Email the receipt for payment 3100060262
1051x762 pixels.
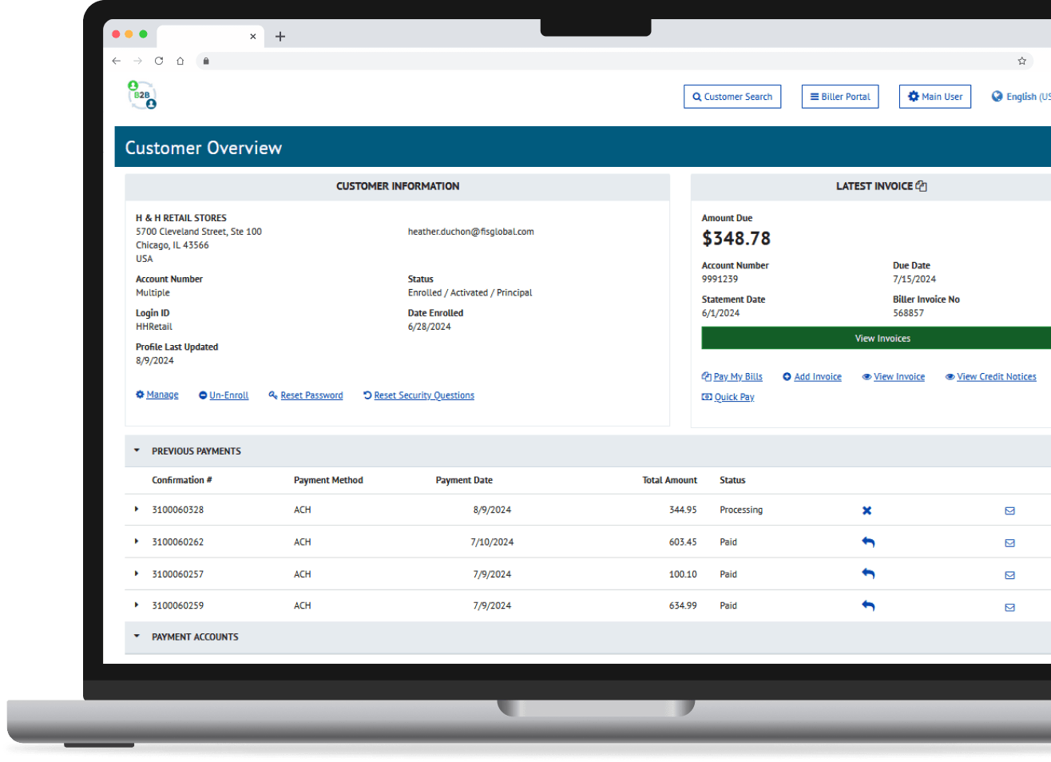pos(1009,543)
